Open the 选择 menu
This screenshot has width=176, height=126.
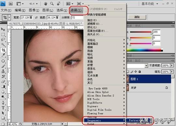(62, 10)
